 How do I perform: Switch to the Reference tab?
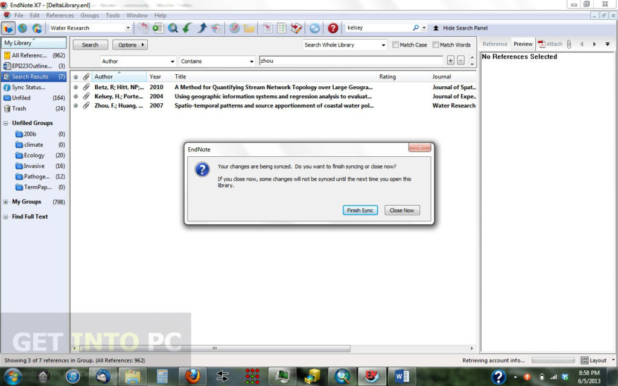[495, 44]
